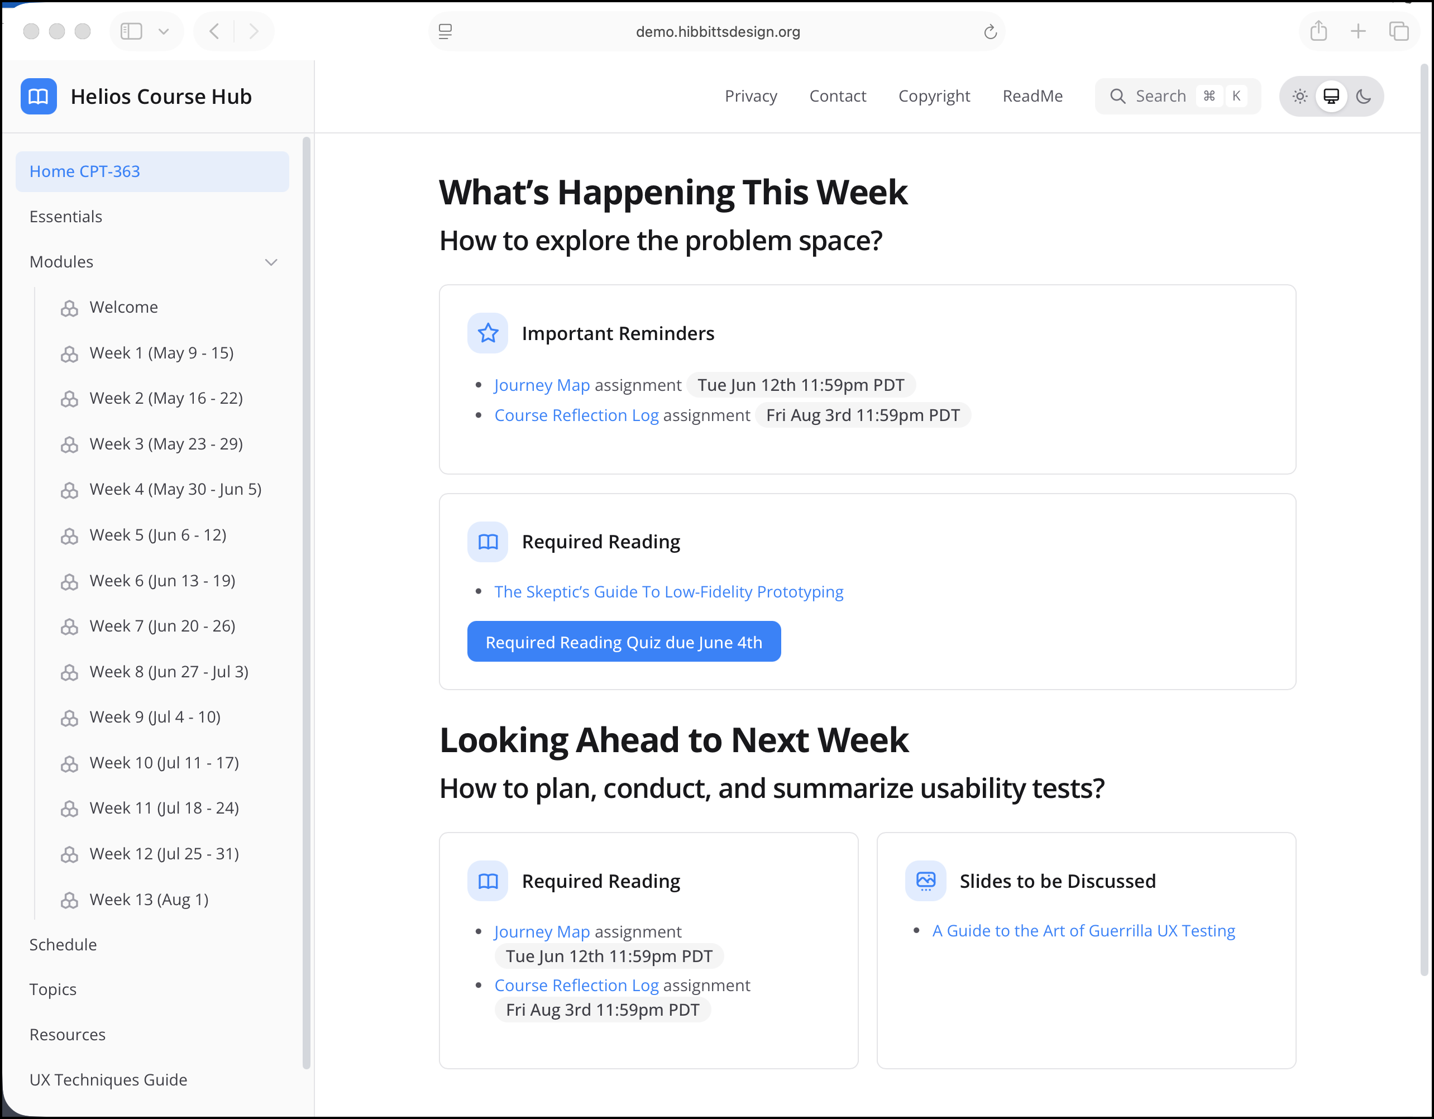
Task: Open Week 5 (Jun 6 - 12) module
Action: coord(157,535)
